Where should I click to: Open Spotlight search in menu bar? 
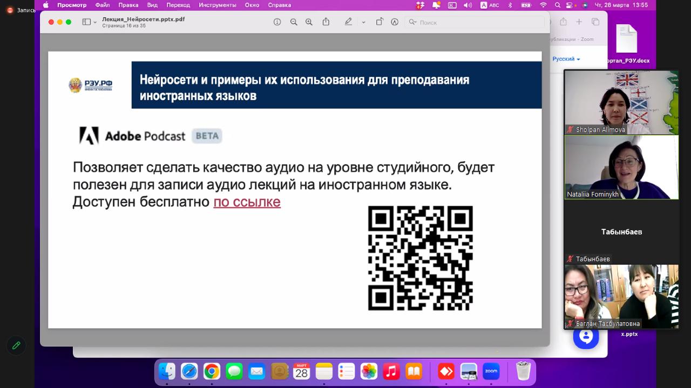(558, 5)
